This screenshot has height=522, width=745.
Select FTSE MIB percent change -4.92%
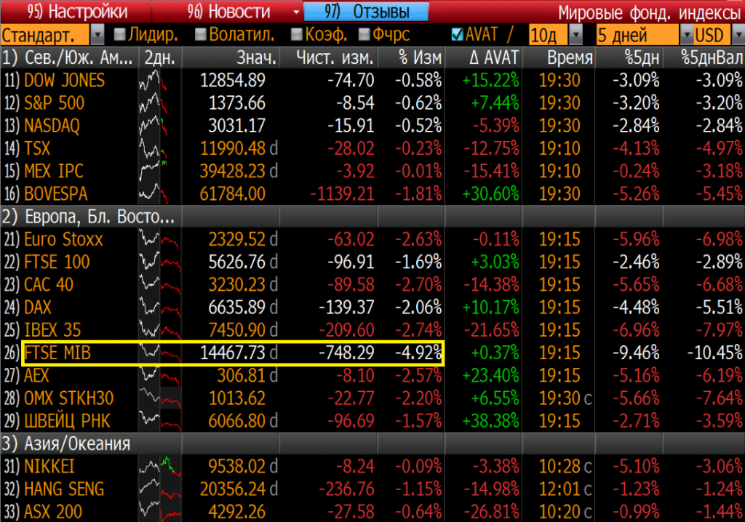[x=418, y=353]
